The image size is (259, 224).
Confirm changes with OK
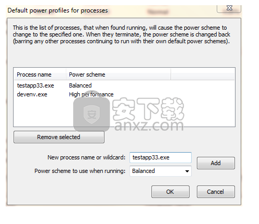click(170, 192)
